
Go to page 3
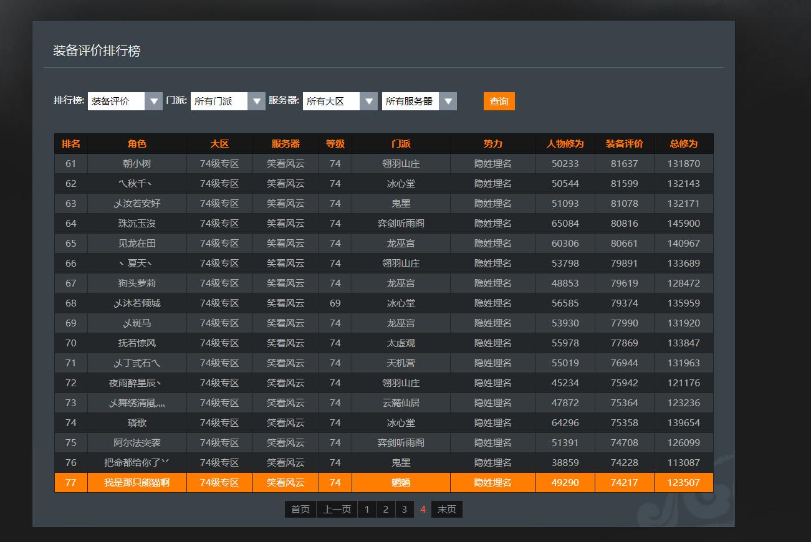[x=404, y=510]
